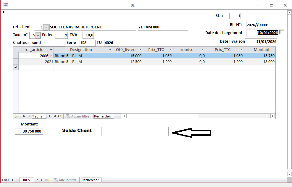This screenshot has width=292, height=187.
Task: Open the ref_article 2006 dropdown arrow
Action: (51, 56)
